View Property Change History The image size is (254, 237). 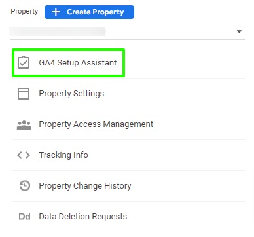(x=85, y=186)
